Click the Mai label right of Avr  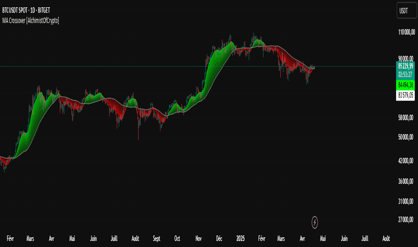[x=323, y=238]
